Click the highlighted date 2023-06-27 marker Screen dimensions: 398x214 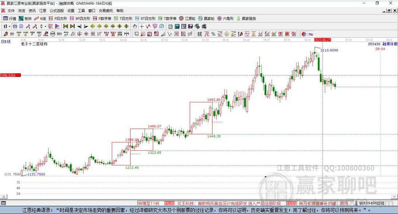[x=322, y=40]
